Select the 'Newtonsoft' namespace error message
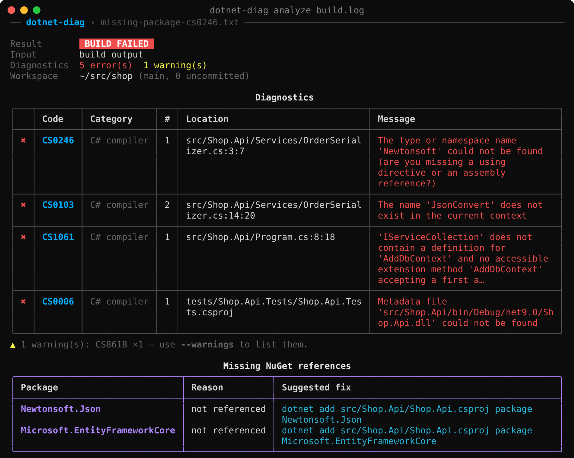Screen dimensions: 574x458 click(460, 162)
